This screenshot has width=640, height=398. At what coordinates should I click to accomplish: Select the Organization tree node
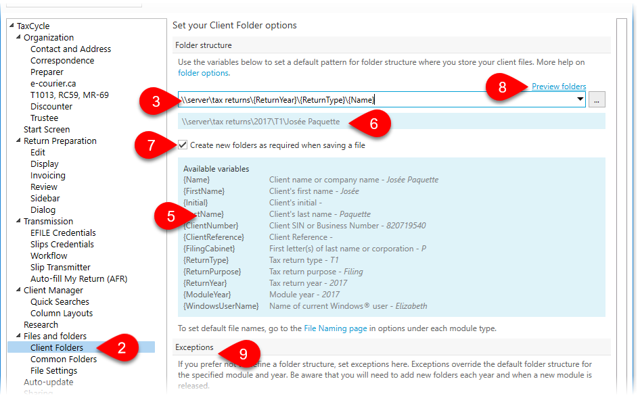coord(49,38)
